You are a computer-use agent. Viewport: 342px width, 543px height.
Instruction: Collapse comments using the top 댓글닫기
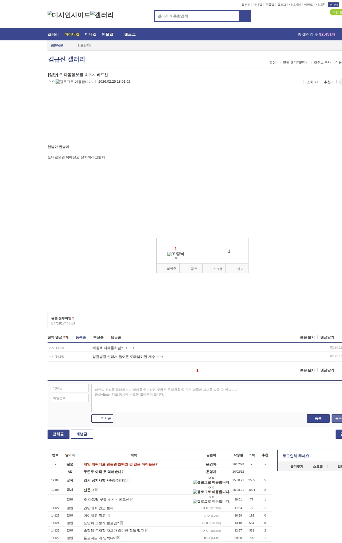click(x=327, y=337)
